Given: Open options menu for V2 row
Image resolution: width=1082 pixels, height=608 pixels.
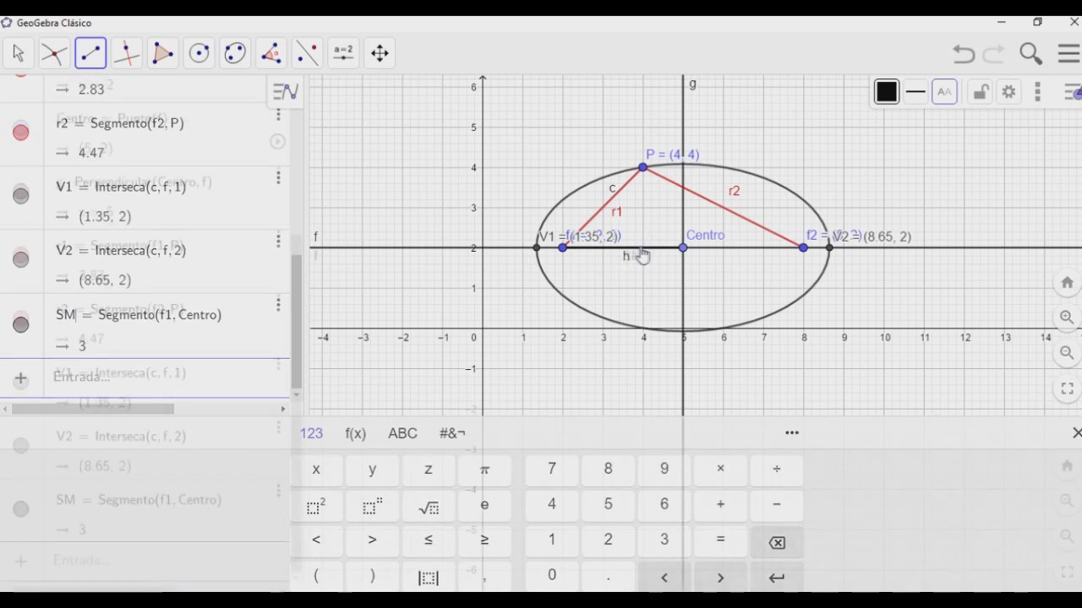Looking at the screenshot, I should (278, 242).
